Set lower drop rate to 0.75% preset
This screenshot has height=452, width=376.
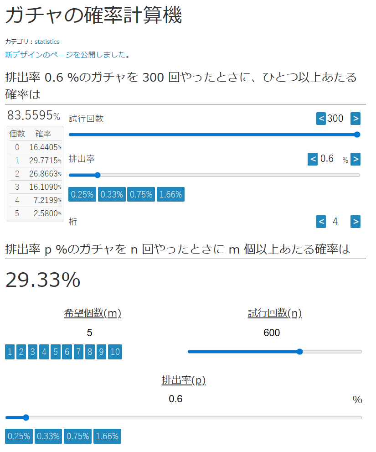77,436
